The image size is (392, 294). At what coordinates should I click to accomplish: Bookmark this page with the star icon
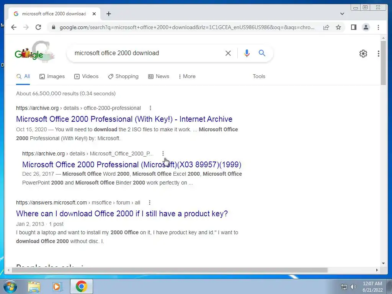coord(338,27)
